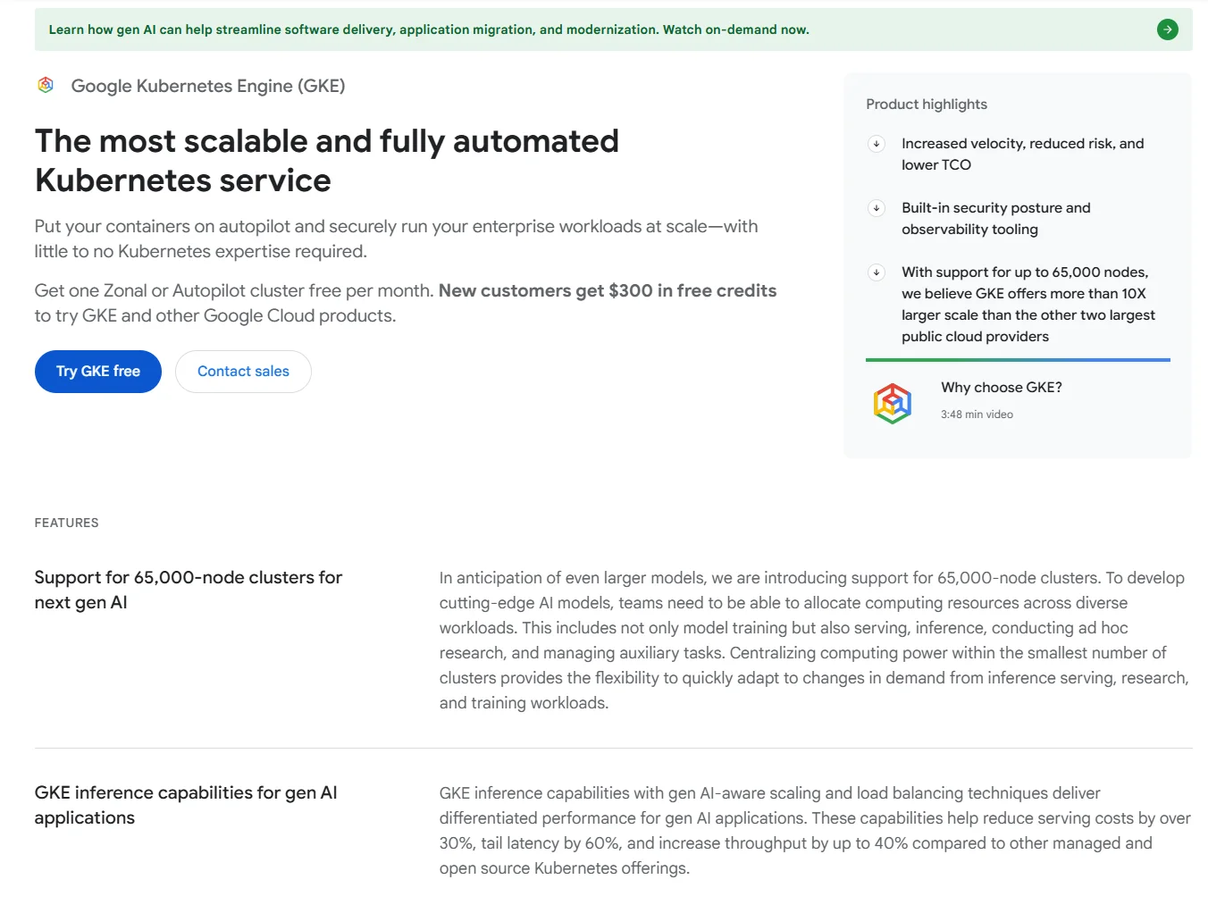Click the "Google Kubernetes Engine (GKE)" product name
This screenshot has height=913, width=1208.
[x=208, y=86]
